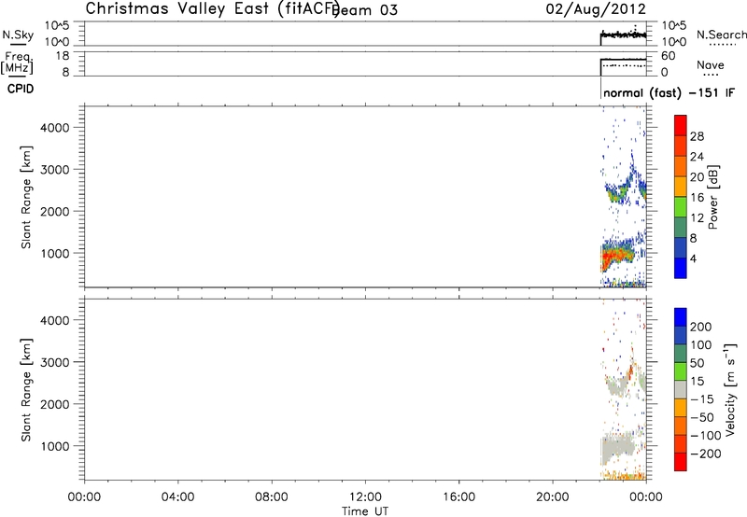
Task: Click the 'Christmas Valley East (fitACF)' title
Action: [213, 8]
